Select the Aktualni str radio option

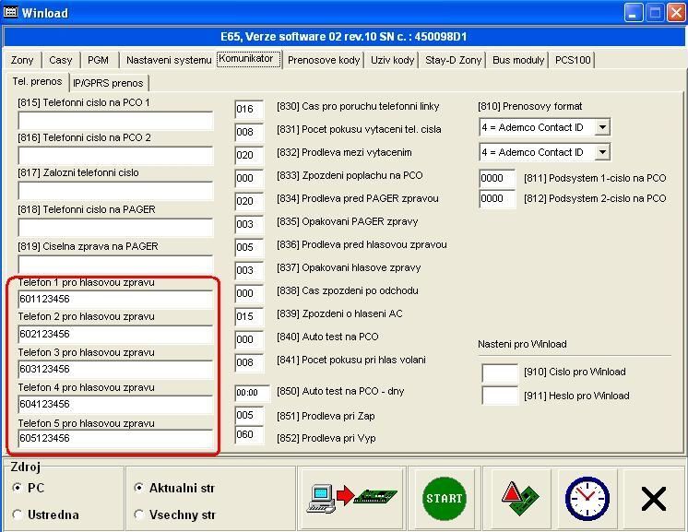(139, 488)
